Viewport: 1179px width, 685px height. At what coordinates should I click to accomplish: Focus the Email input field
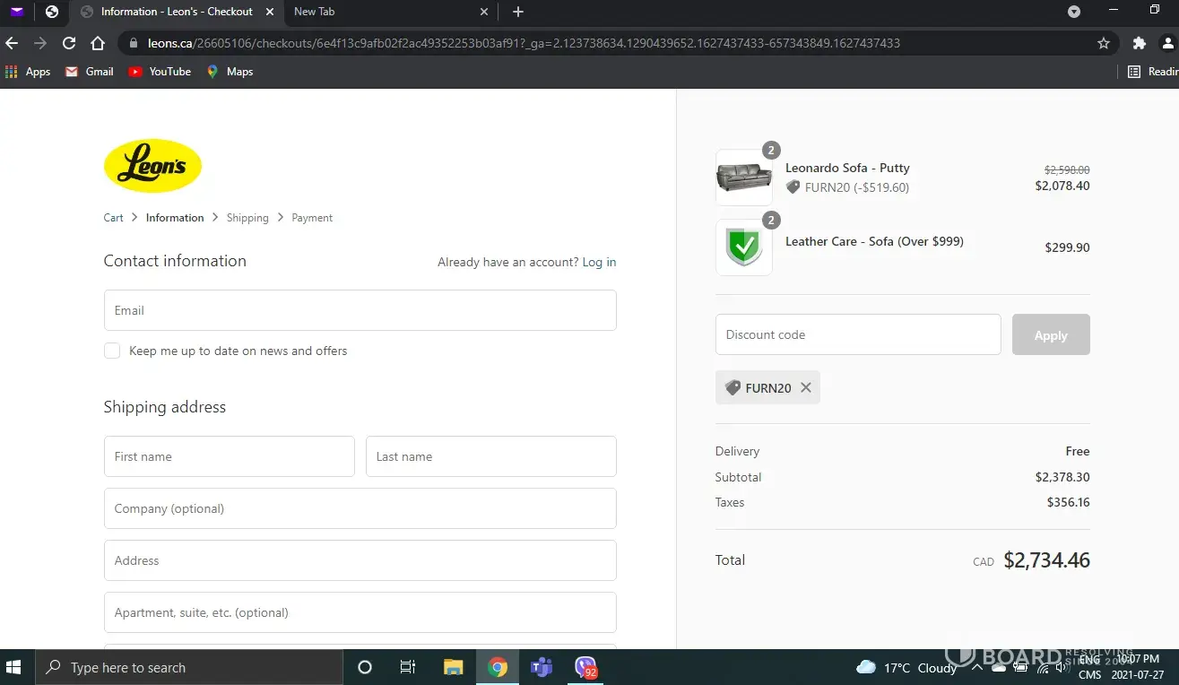click(x=360, y=310)
